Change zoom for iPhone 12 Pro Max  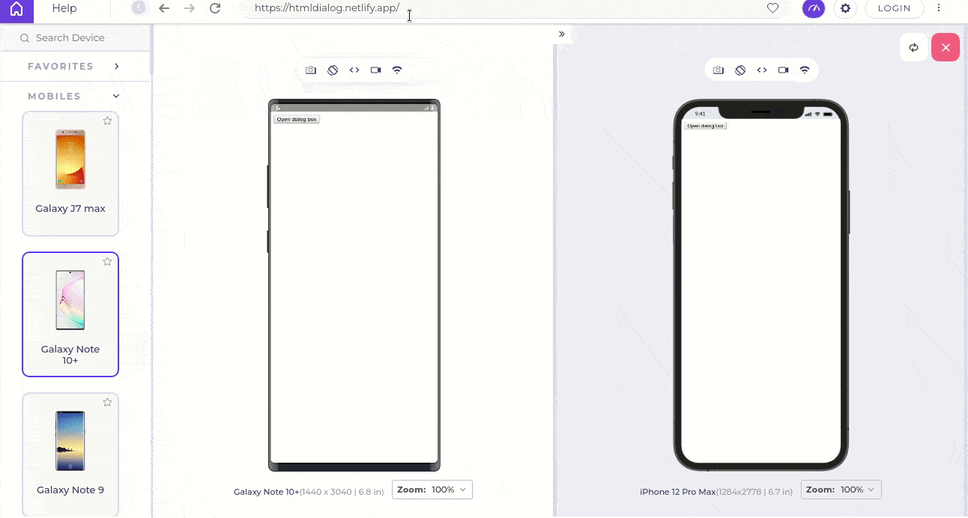841,490
